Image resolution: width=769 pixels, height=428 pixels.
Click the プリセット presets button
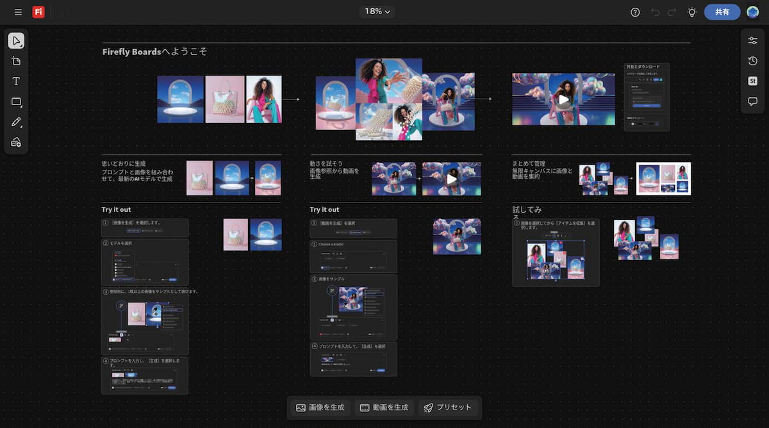447,407
